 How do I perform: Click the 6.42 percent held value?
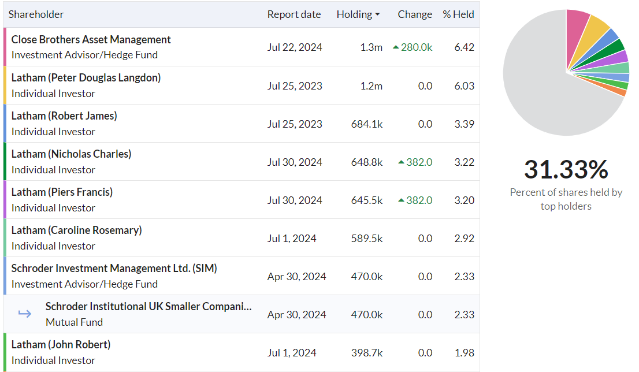pyautogui.click(x=464, y=47)
